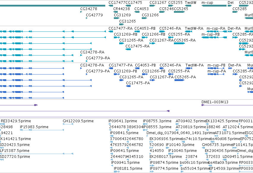Select the m-cup gene label
Viewport: 253px width, 173px height.
pyautogui.click(x=207, y=3)
